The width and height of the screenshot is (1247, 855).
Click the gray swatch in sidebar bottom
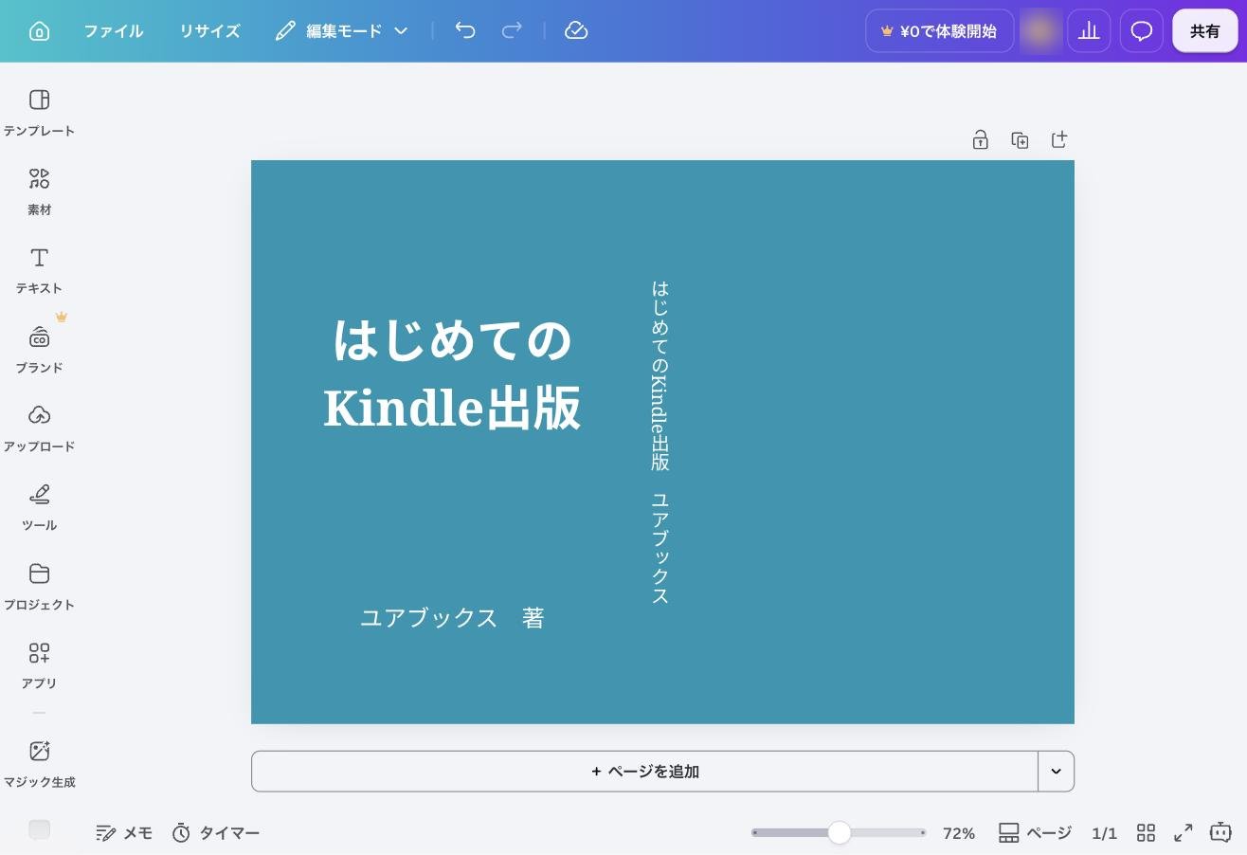(x=39, y=829)
